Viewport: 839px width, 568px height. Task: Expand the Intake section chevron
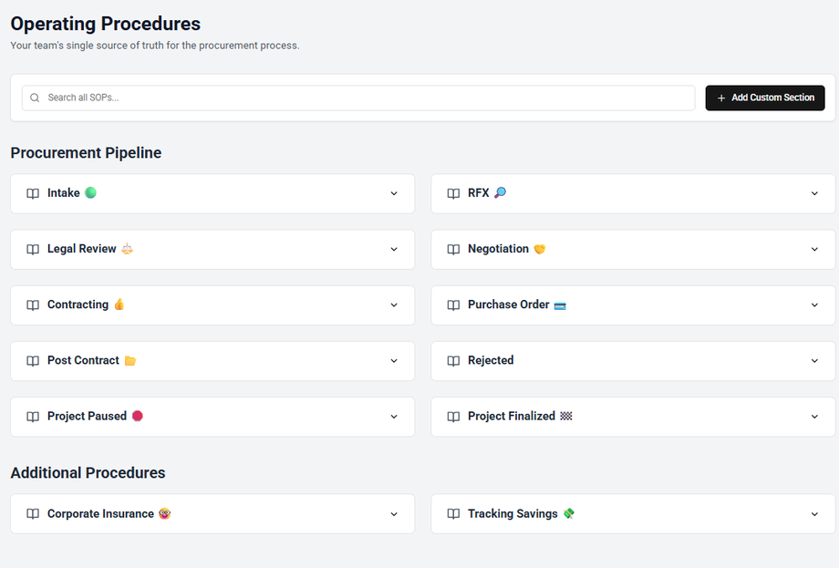[x=394, y=193]
